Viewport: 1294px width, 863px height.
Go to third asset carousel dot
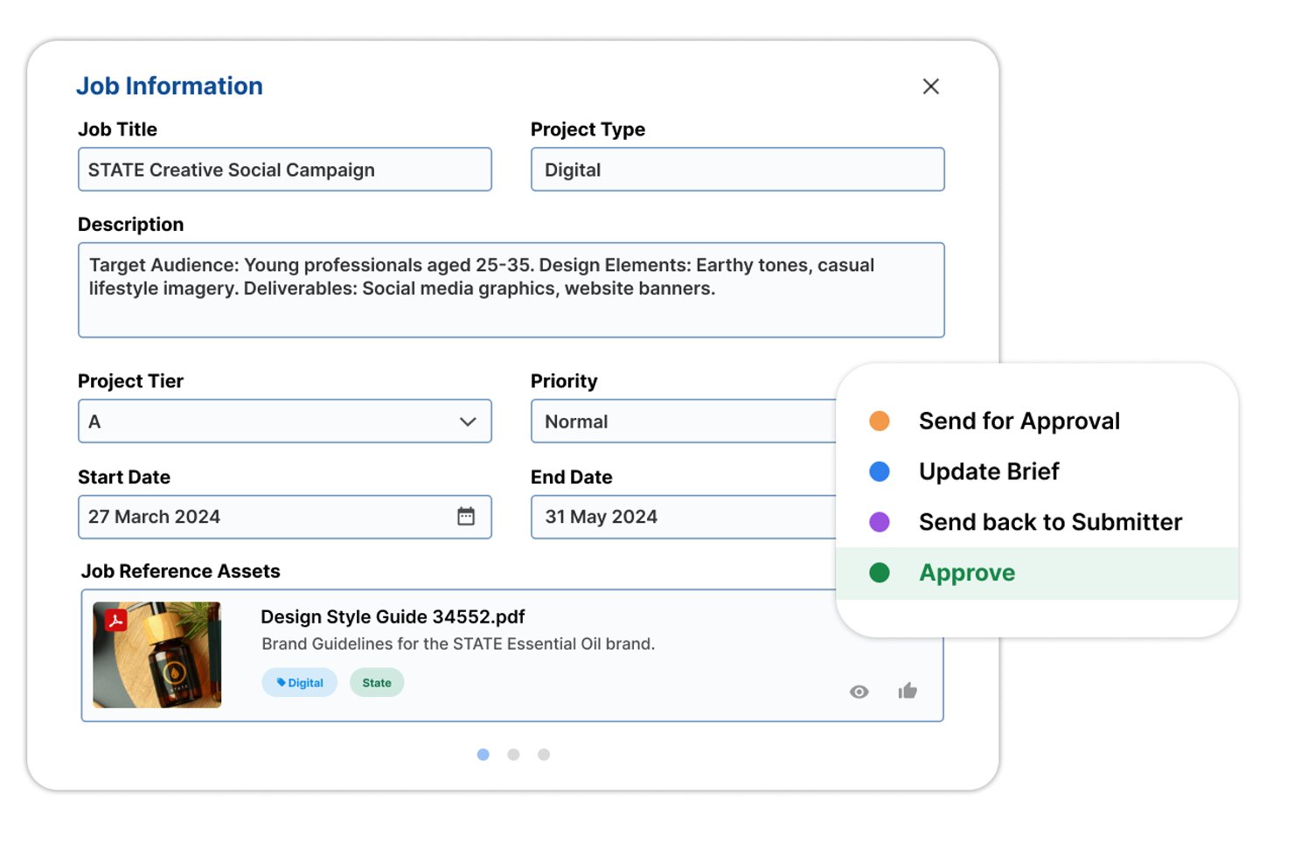pos(544,755)
